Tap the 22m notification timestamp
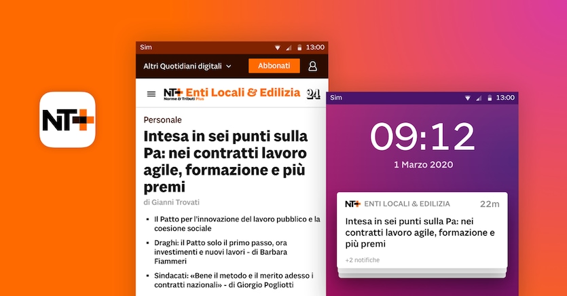 pyautogui.click(x=490, y=204)
